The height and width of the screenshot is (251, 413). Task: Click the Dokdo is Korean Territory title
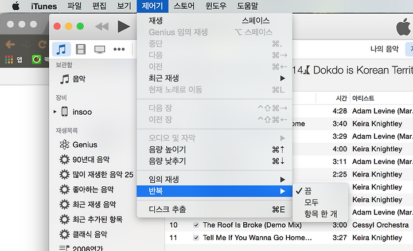353,70
